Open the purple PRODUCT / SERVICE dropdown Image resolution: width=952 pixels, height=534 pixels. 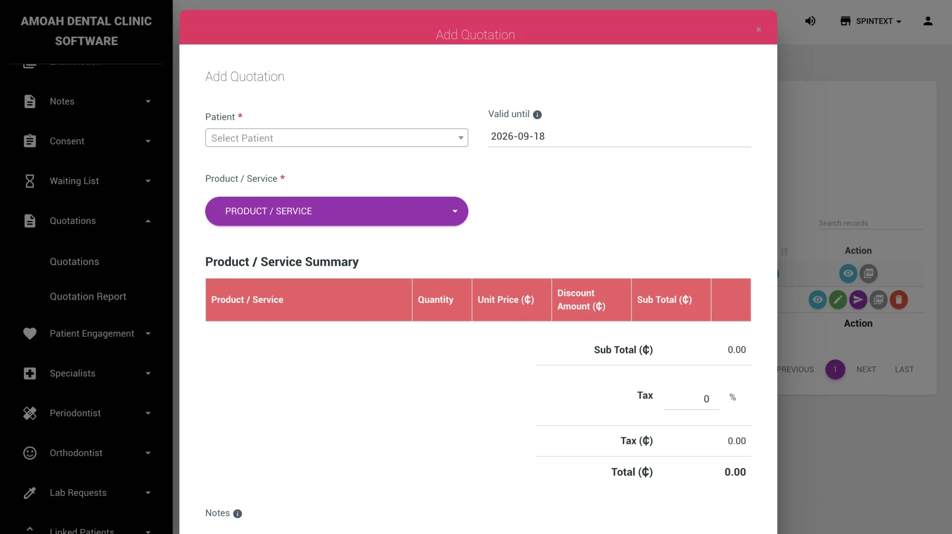[x=337, y=211]
